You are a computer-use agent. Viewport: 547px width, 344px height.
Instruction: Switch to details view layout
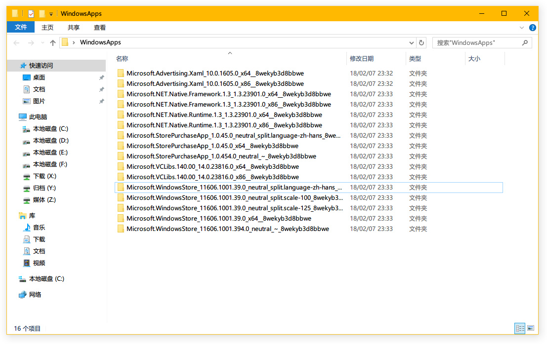tap(520, 328)
